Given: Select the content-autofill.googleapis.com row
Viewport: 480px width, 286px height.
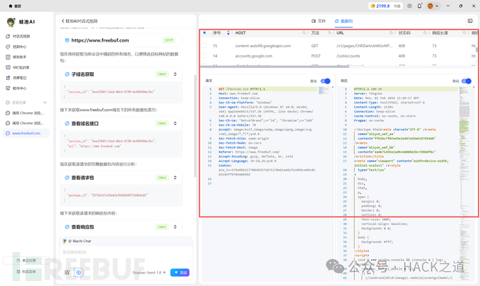Looking at the screenshot, I should [x=338, y=46].
